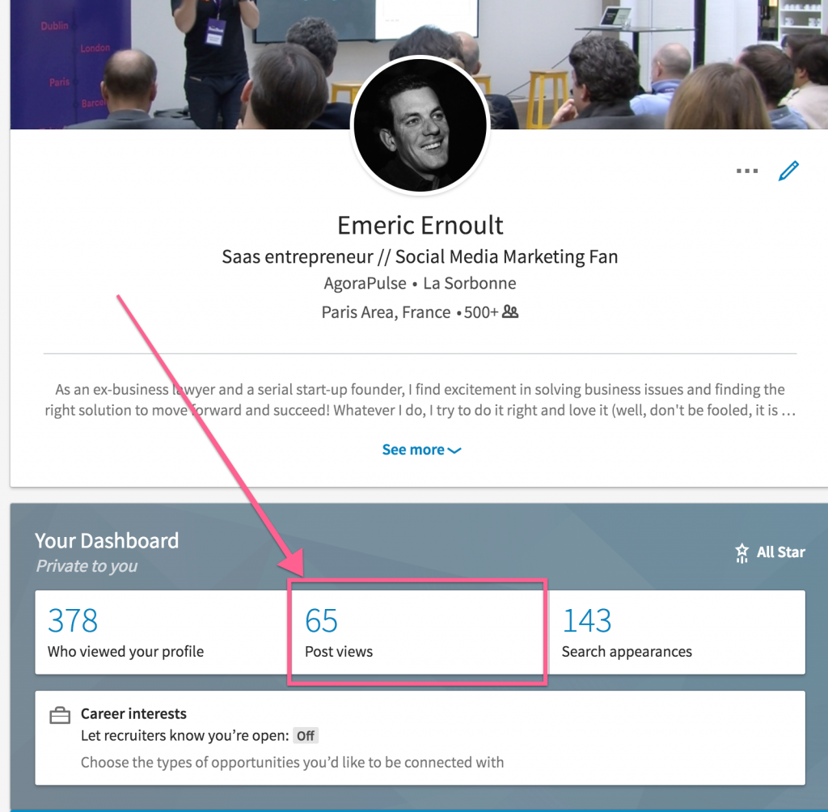This screenshot has height=812, width=828.
Task: Click the Paris Area, France location
Action: point(386,312)
